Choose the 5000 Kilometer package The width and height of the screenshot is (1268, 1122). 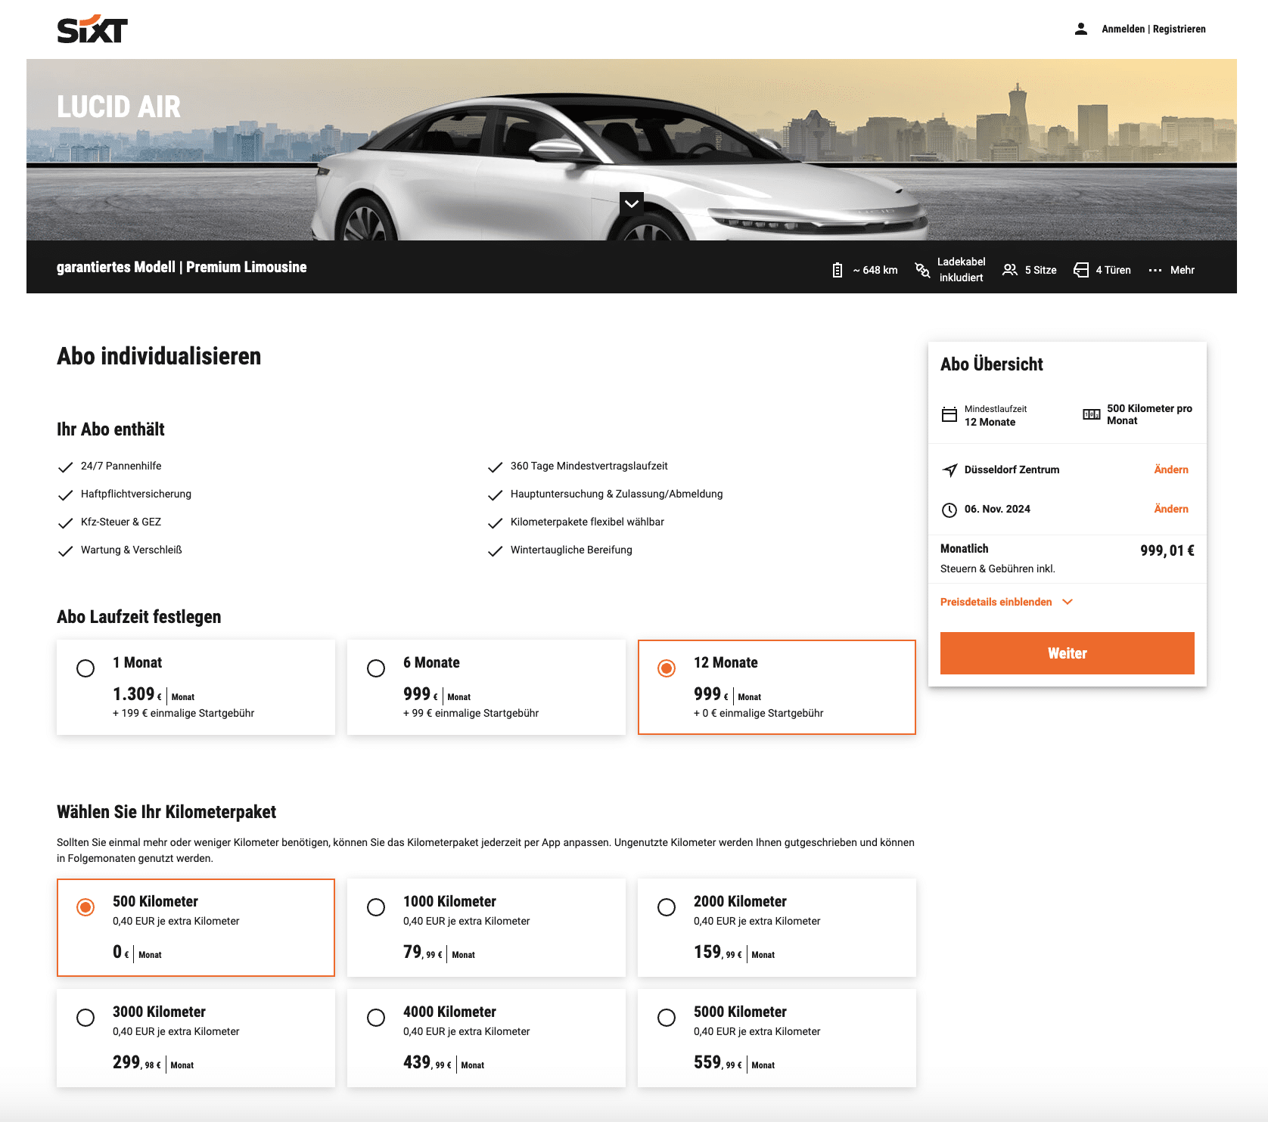pyautogui.click(x=777, y=1038)
